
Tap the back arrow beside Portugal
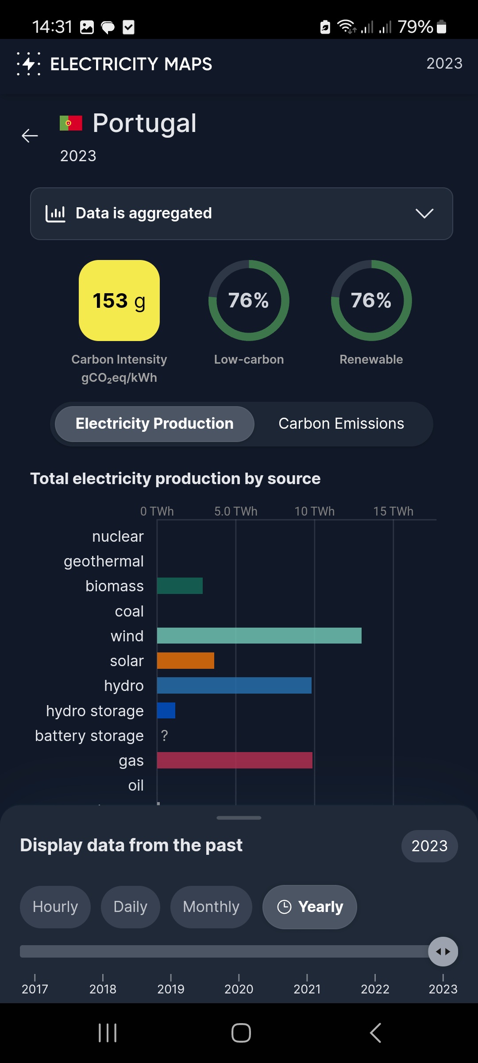[x=30, y=136]
